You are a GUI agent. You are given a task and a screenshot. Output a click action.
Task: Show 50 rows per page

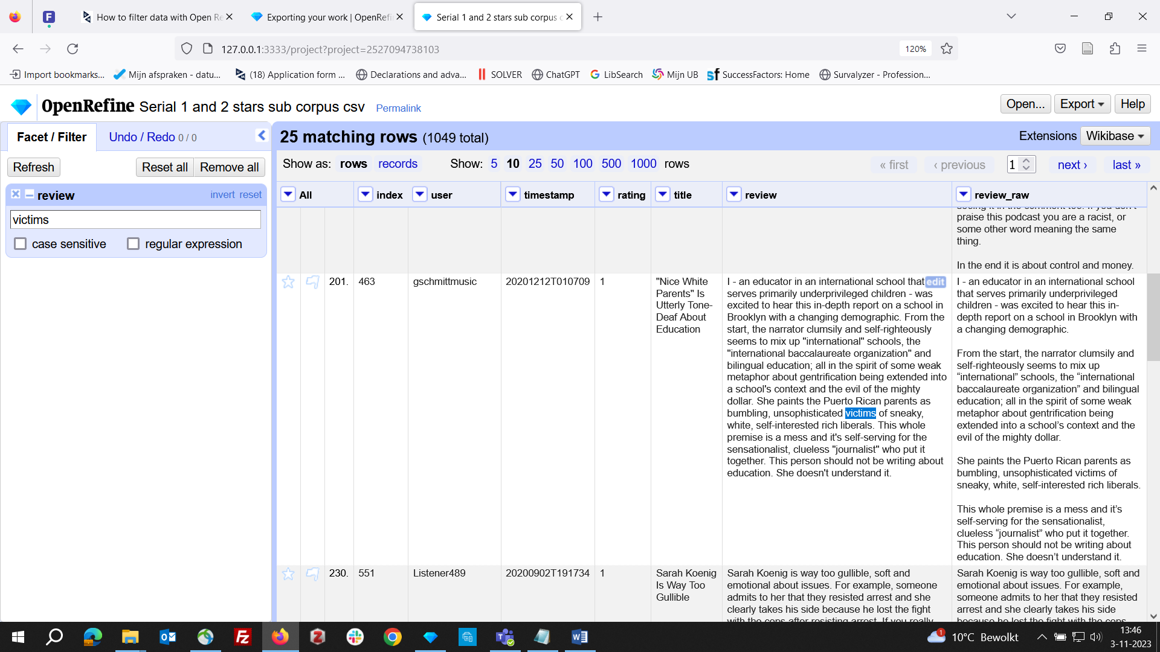pyautogui.click(x=557, y=164)
